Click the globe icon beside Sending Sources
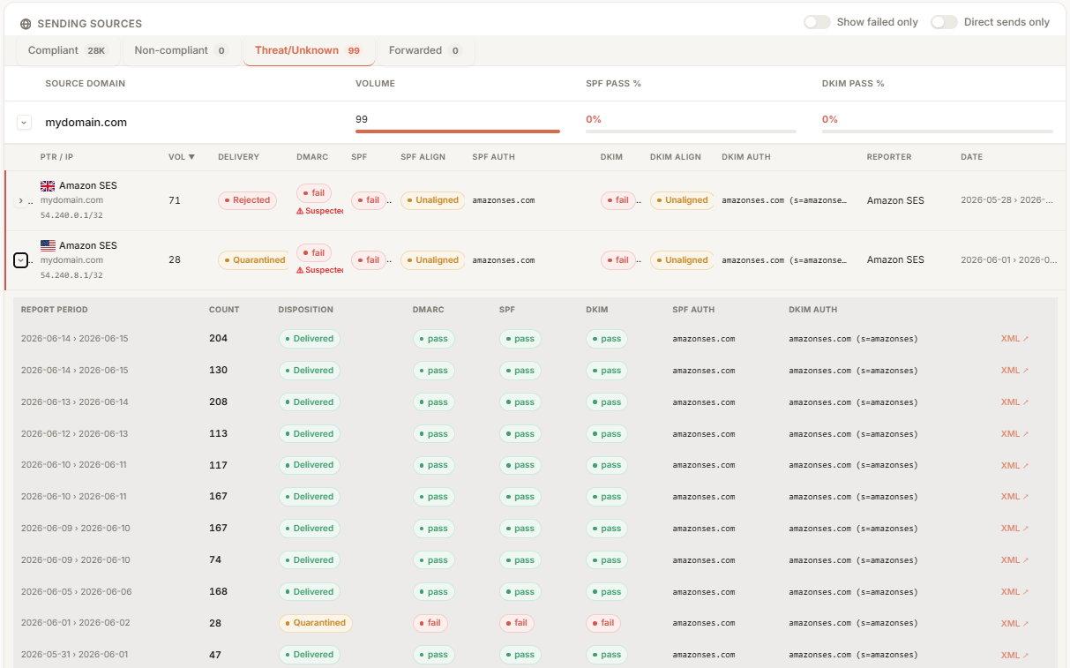 (26, 24)
